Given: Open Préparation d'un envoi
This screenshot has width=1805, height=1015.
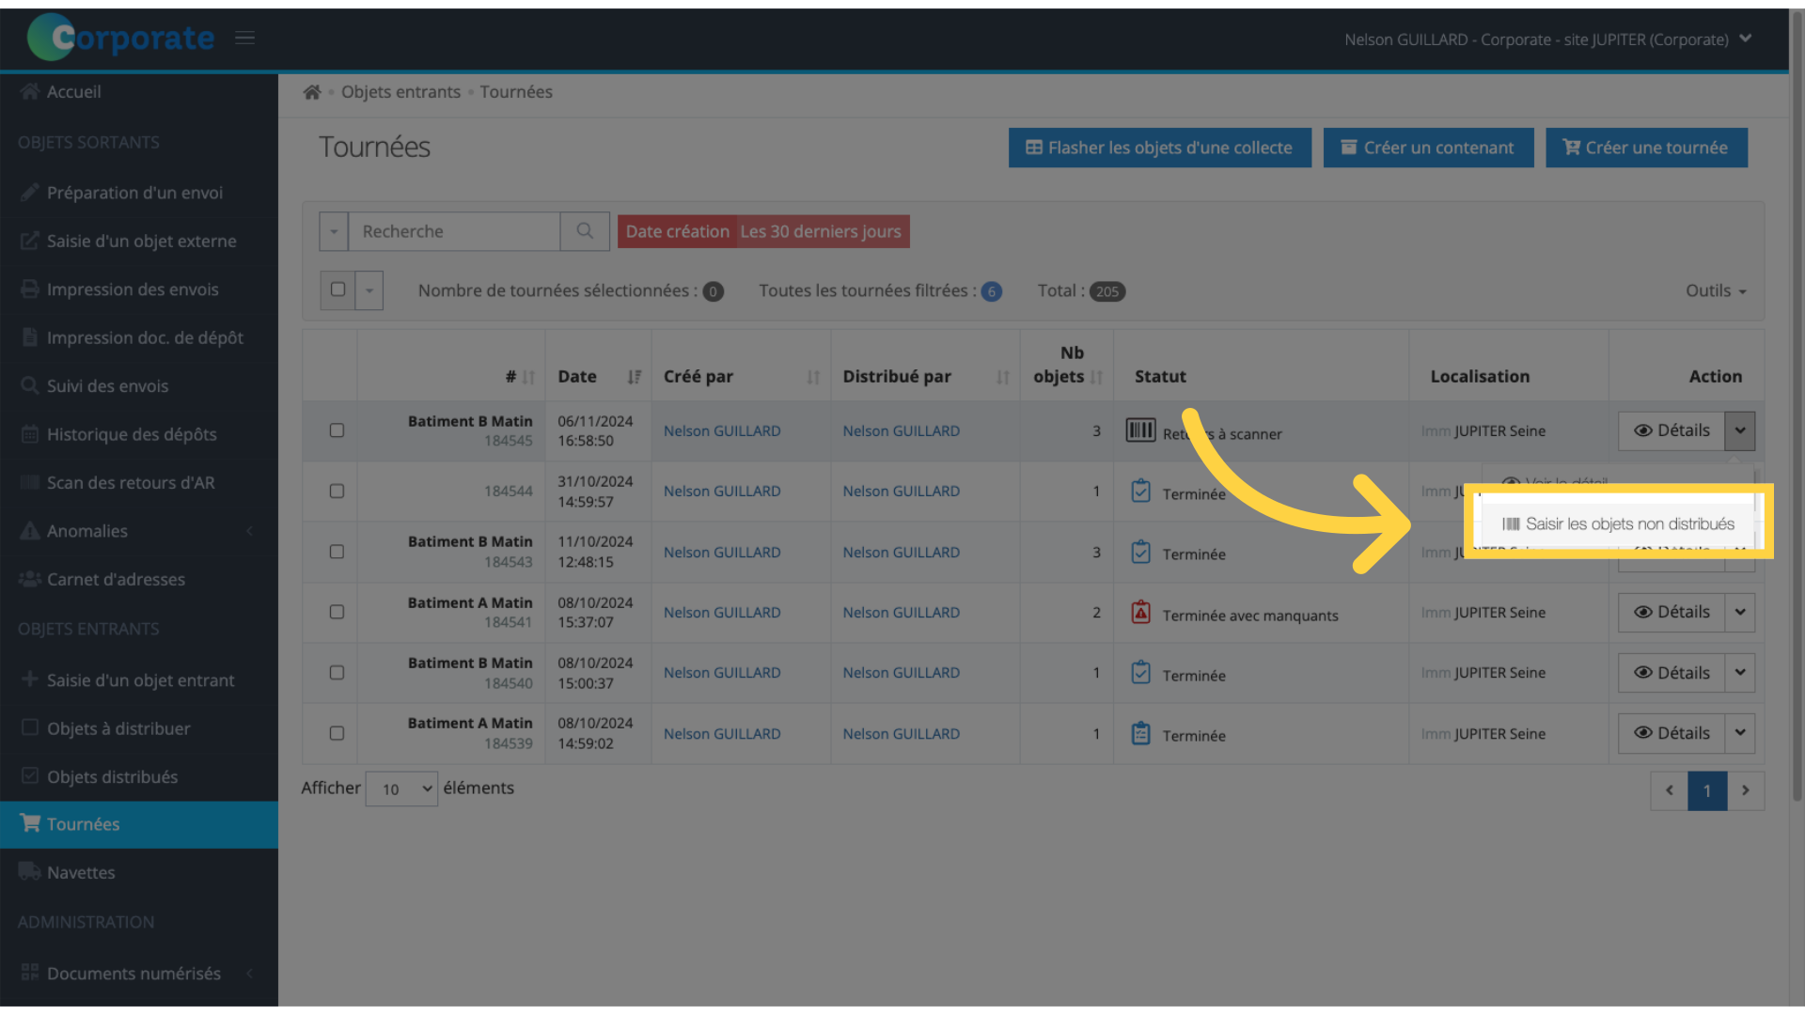Looking at the screenshot, I should point(139,193).
